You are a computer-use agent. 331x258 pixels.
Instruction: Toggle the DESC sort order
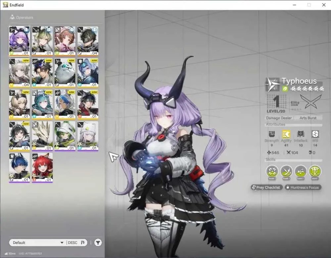coord(76,242)
